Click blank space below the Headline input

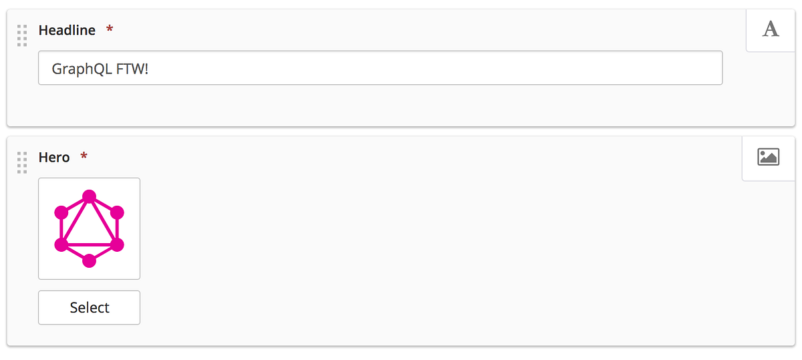(380, 105)
